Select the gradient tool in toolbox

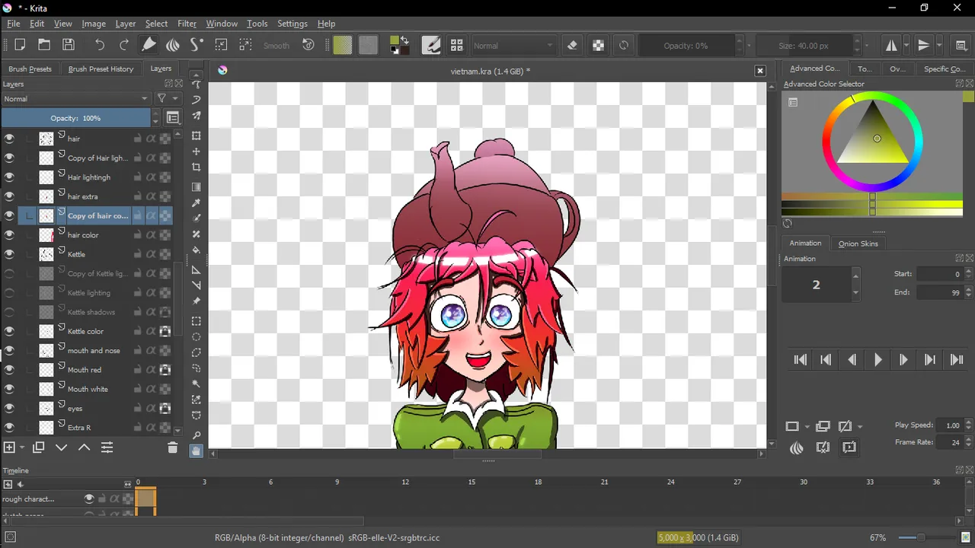(x=197, y=187)
